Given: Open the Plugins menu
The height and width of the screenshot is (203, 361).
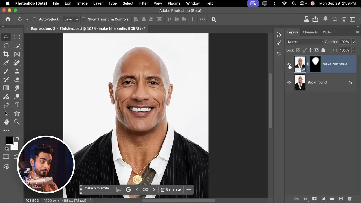Looking at the screenshot, I should coord(174,3).
